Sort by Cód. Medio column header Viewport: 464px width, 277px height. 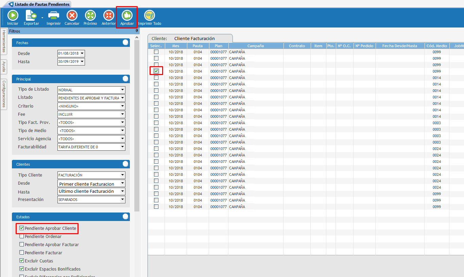436,46
